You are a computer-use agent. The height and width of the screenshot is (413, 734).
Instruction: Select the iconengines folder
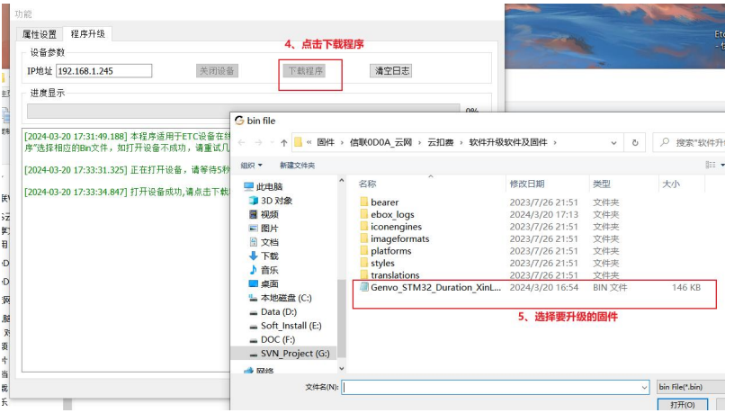pyautogui.click(x=396, y=227)
